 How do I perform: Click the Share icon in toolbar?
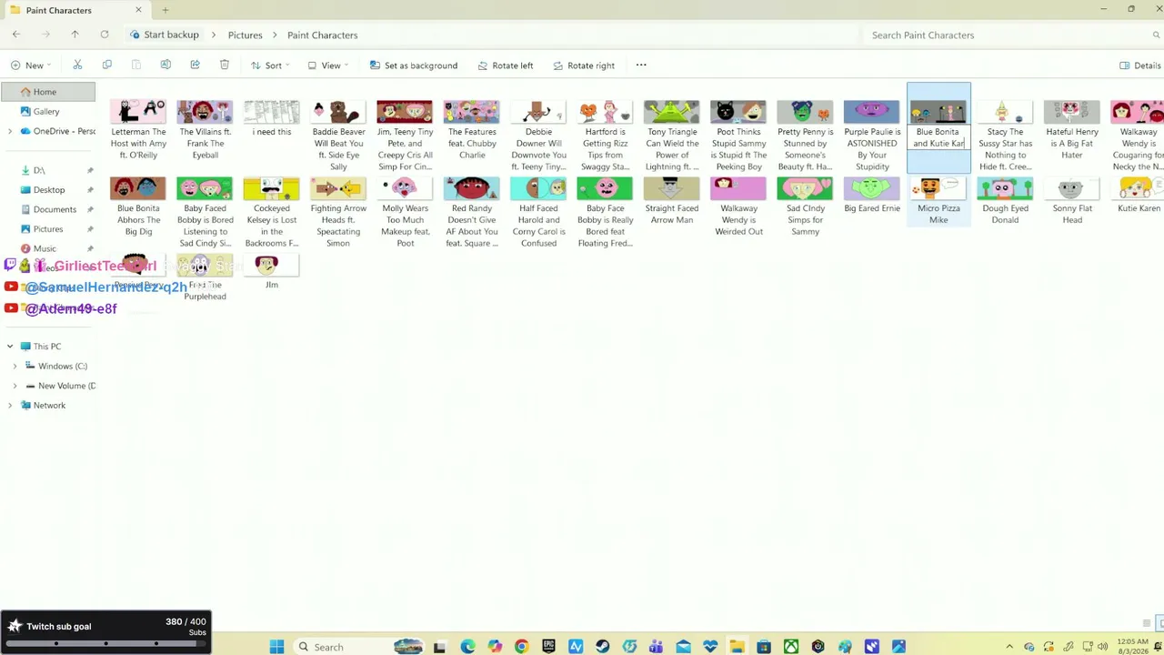tap(195, 65)
